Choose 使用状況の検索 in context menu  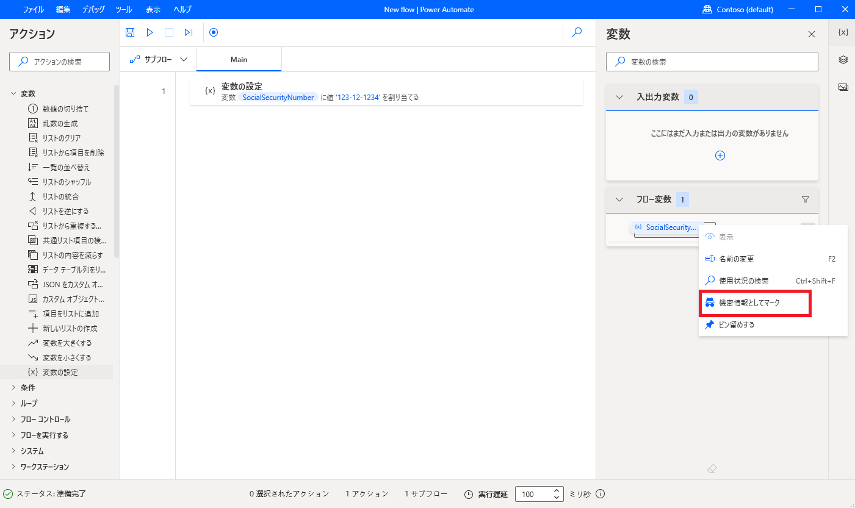pos(773,281)
